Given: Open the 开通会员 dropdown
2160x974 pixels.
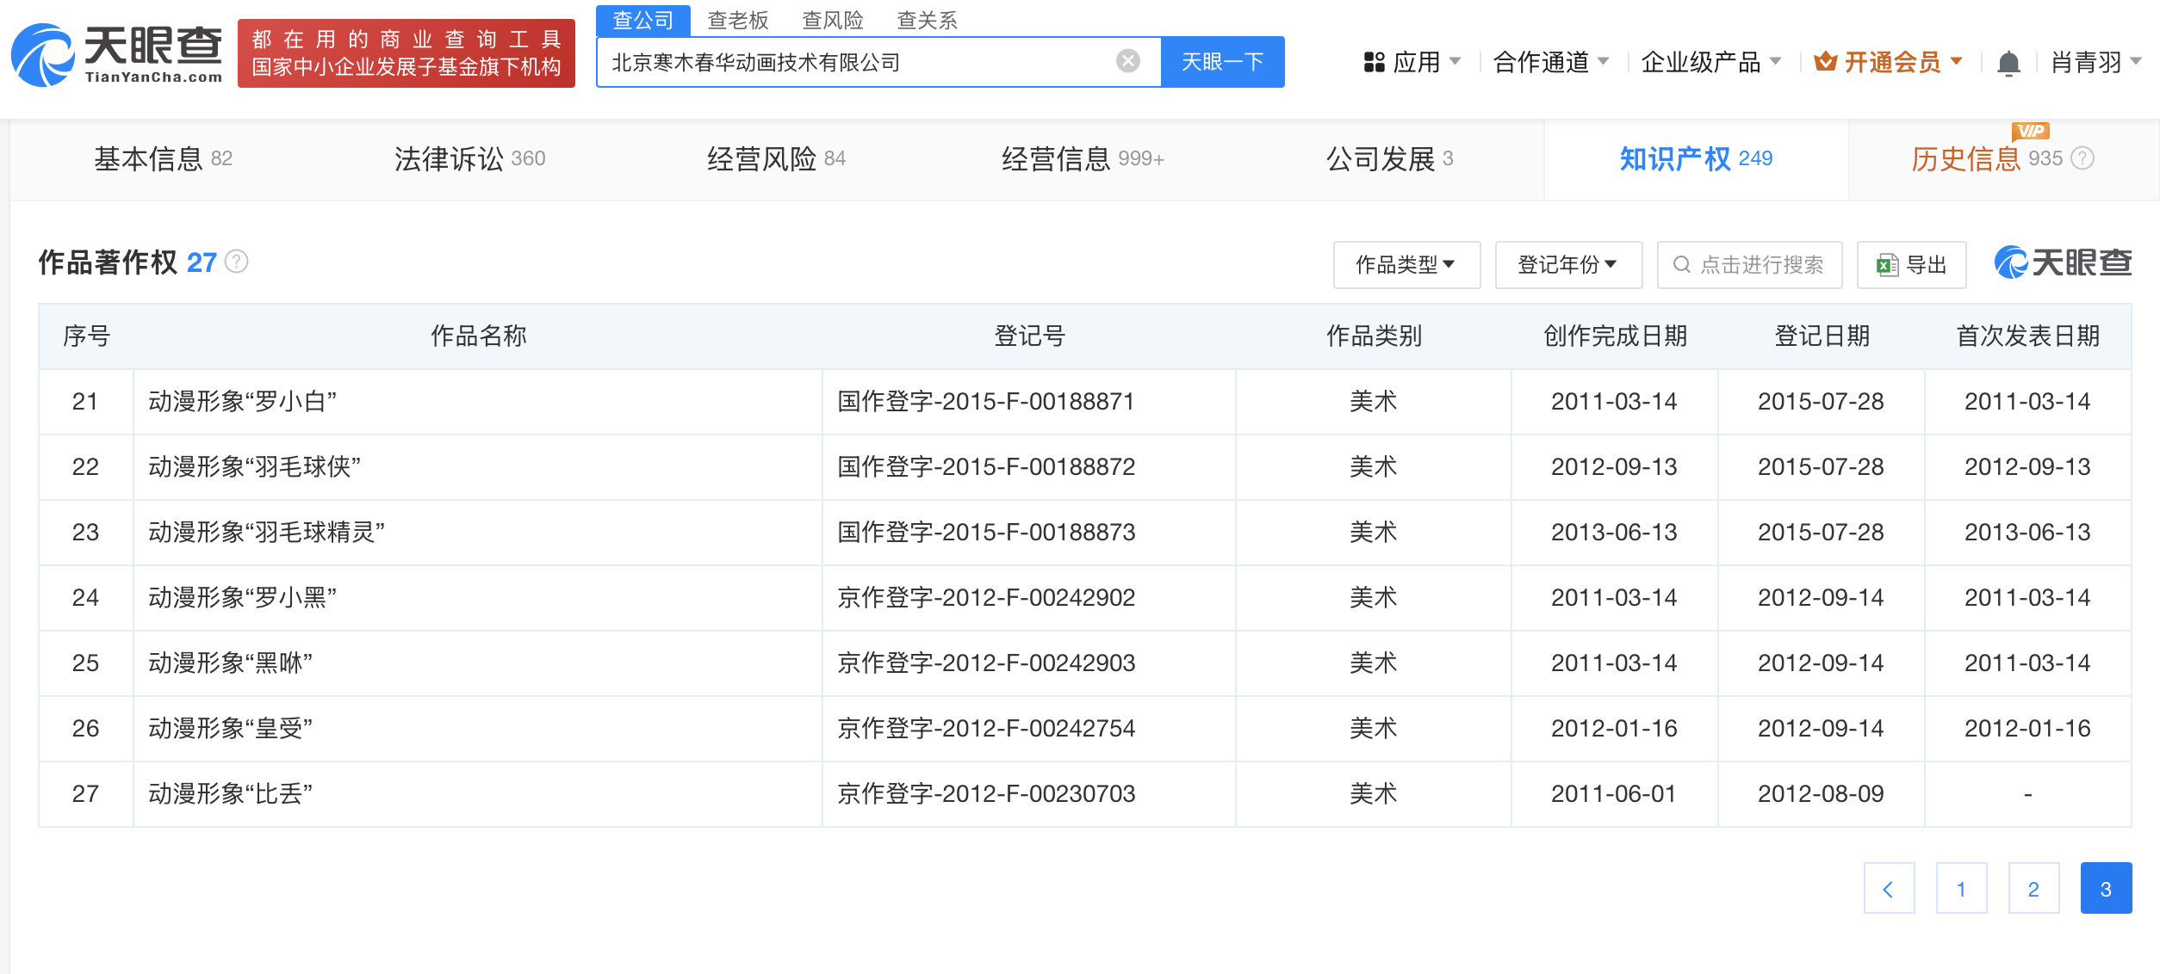Looking at the screenshot, I should click(x=1956, y=62).
